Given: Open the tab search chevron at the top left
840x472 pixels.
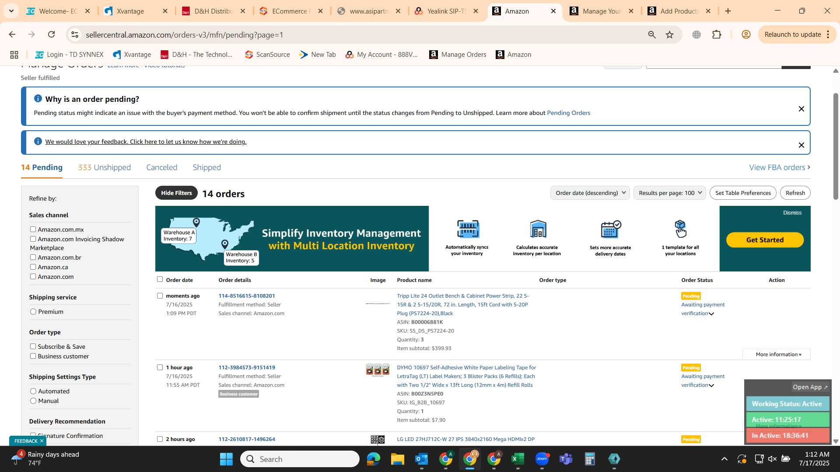Looking at the screenshot, I should [x=11, y=11].
